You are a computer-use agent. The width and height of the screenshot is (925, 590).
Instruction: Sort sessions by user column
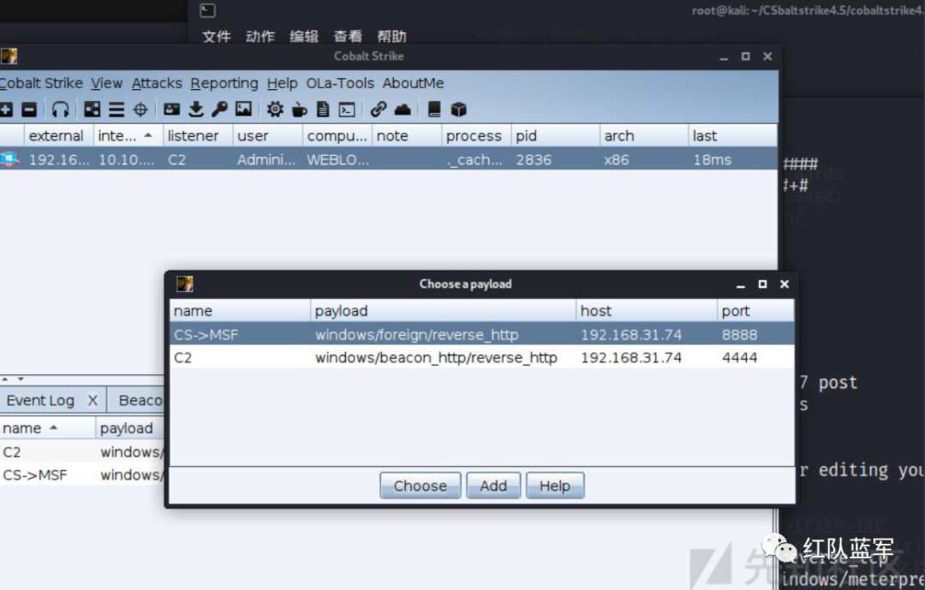coord(267,135)
